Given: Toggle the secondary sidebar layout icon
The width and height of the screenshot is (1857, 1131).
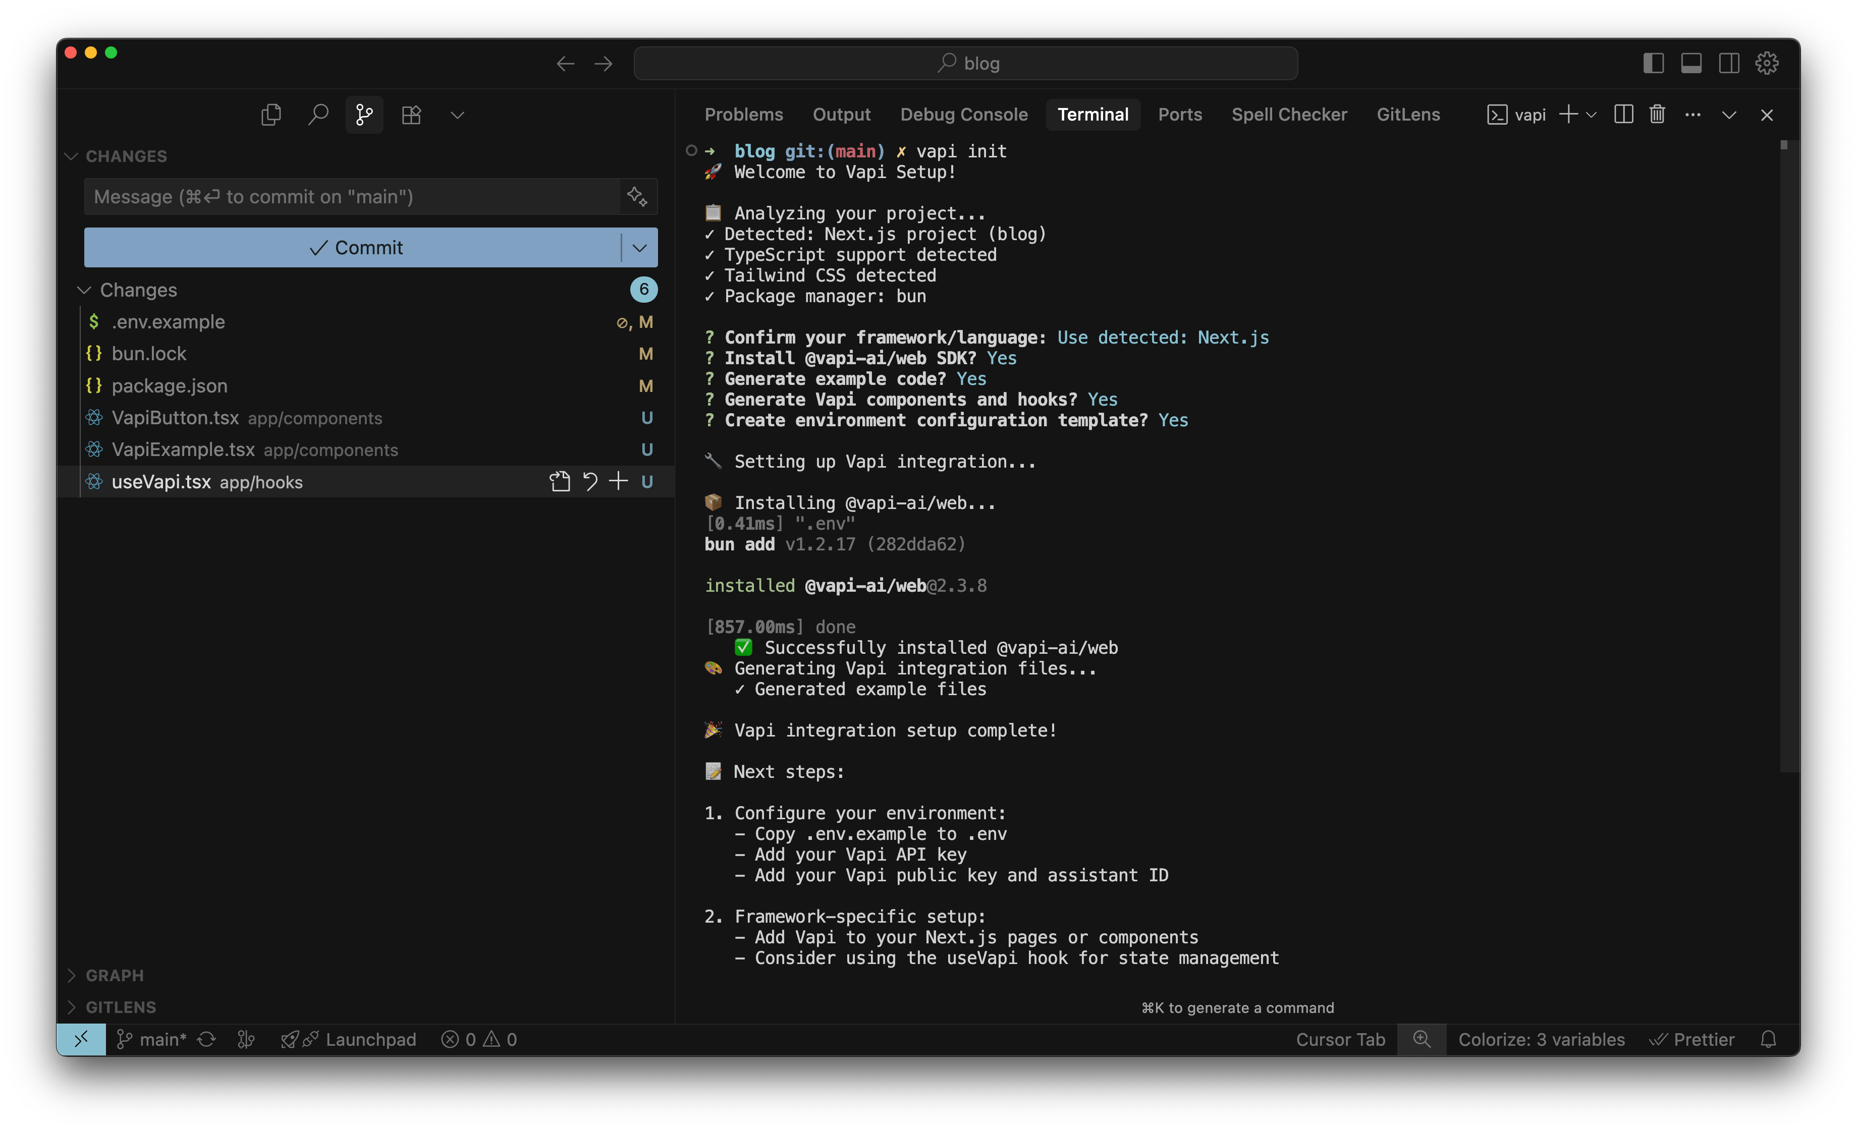Looking at the screenshot, I should [x=1729, y=63].
